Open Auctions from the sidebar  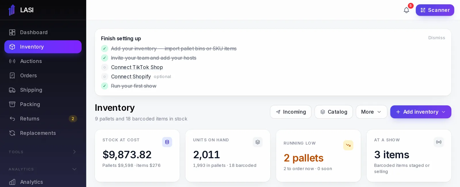click(x=43, y=61)
